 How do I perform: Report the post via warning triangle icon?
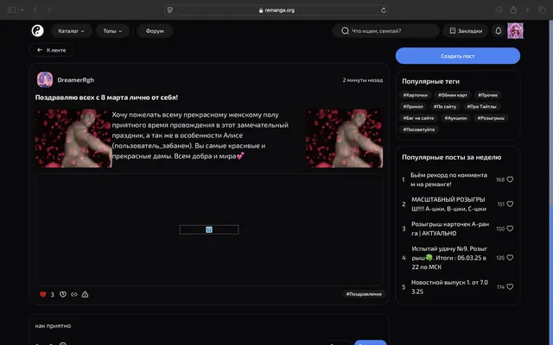coord(85,294)
